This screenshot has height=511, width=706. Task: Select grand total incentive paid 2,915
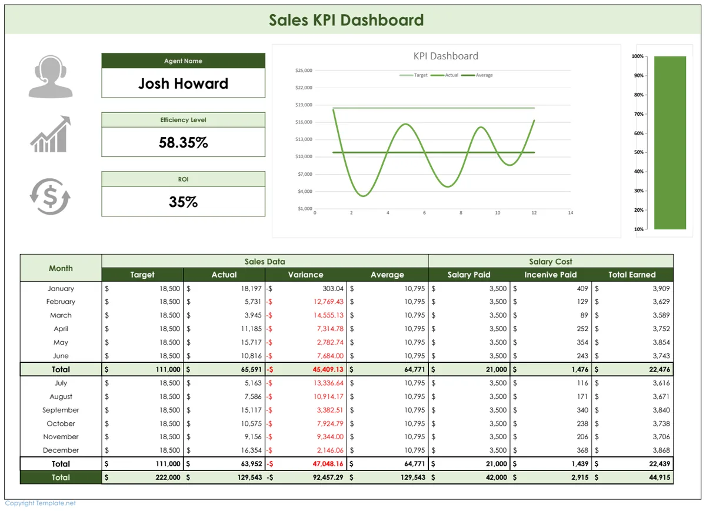580,477
